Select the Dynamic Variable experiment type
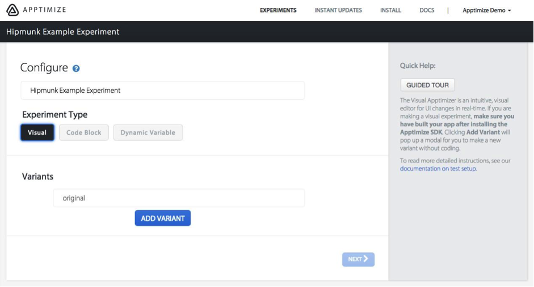The height and width of the screenshot is (287, 534). point(148,132)
